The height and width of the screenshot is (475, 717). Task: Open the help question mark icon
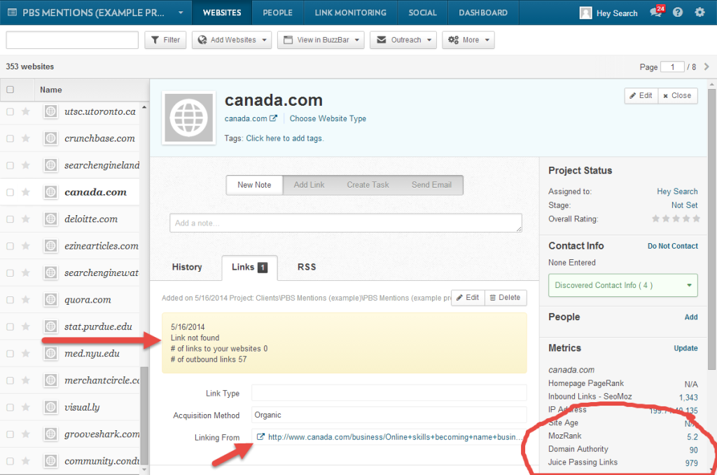(x=678, y=13)
